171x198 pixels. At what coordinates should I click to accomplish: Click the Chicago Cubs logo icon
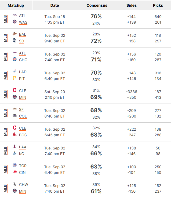coord(14,59)
